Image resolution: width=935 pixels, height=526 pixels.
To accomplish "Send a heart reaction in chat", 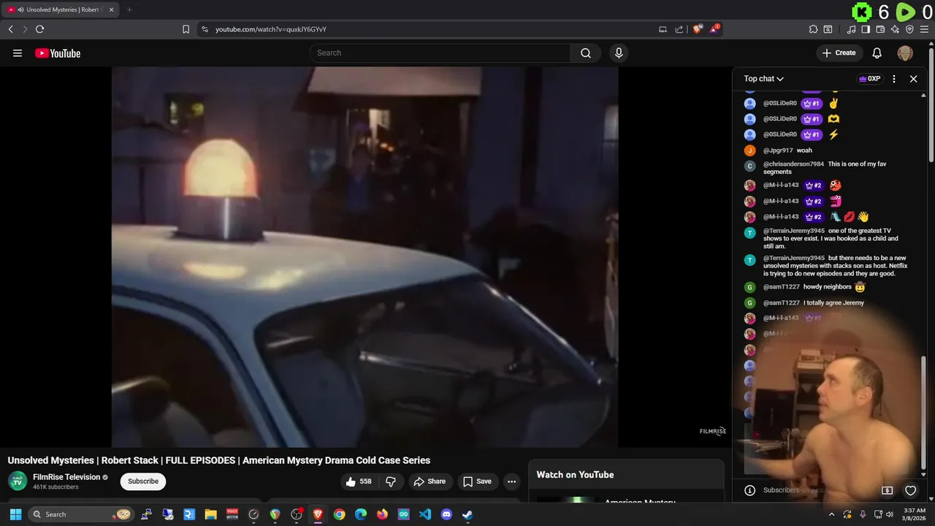I will point(910,490).
